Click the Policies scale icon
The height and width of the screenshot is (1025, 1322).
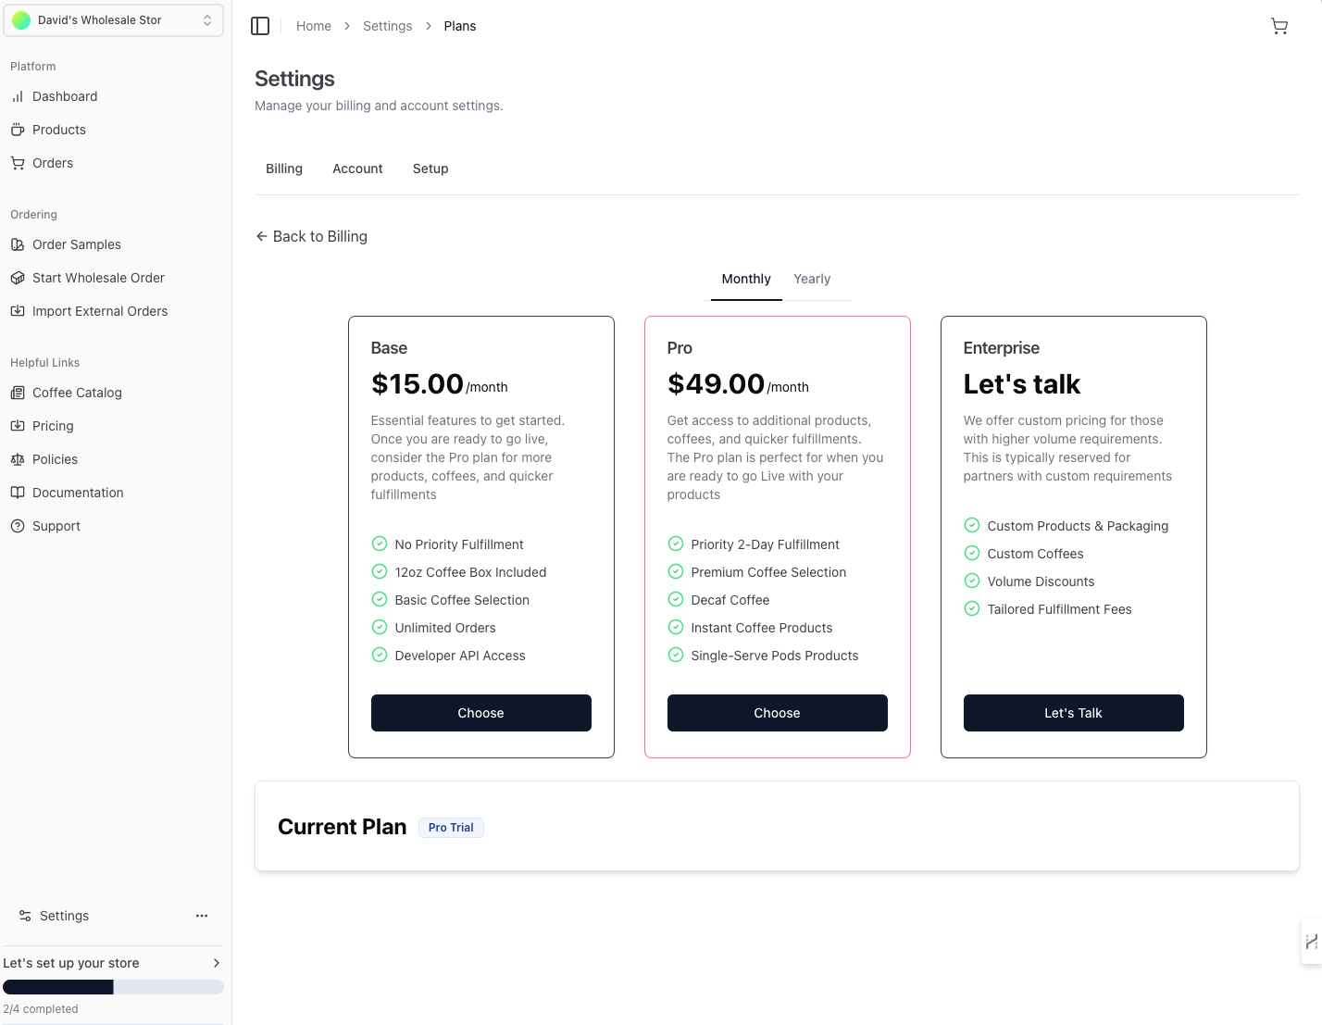(18, 459)
